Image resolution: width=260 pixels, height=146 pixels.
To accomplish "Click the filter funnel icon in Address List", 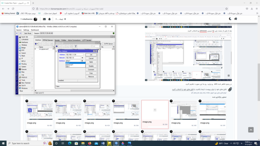I will (76, 46).
